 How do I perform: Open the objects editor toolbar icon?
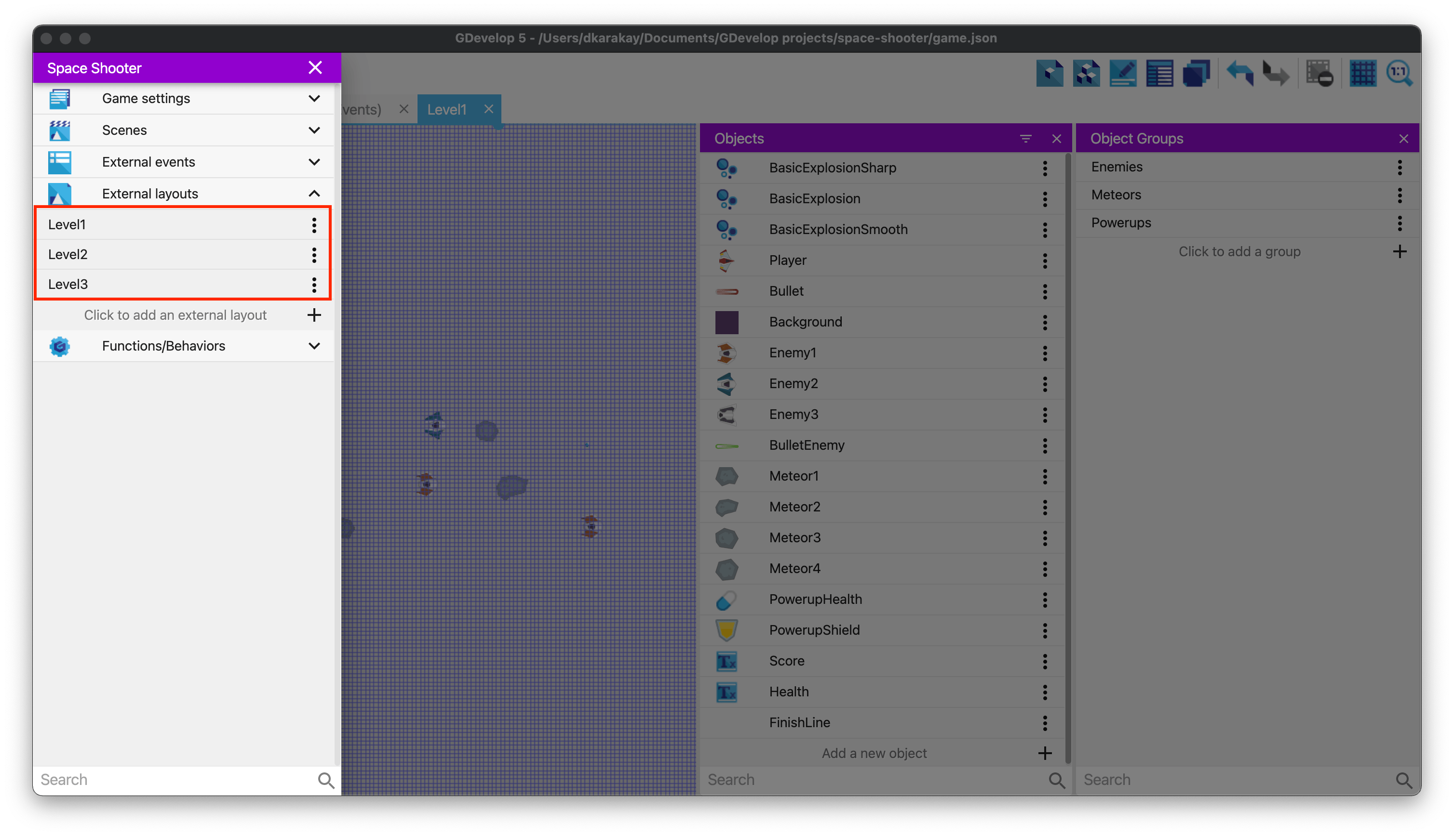point(1050,74)
